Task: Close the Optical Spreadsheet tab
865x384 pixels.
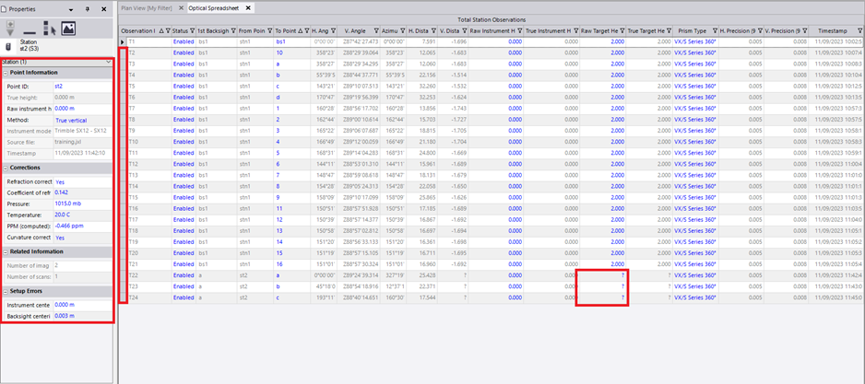Action: click(248, 7)
